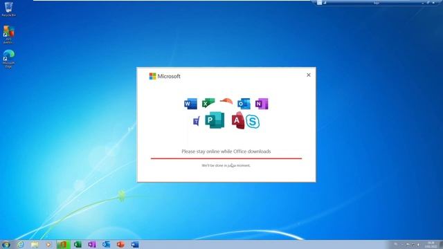Click the Excel icon in the installer dialog

pyautogui.click(x=208, y=103)
